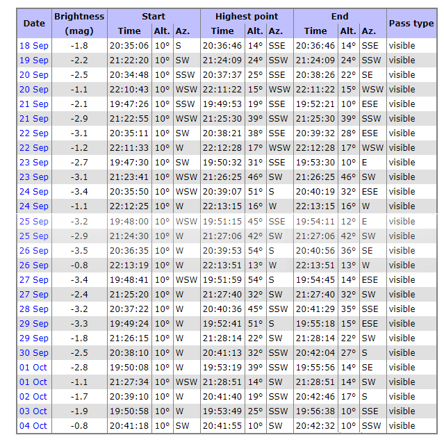This screenshot has width=444, height=442.
Task: Open 27 Sep link with brightness -2.4
Action: pos(33,295)
